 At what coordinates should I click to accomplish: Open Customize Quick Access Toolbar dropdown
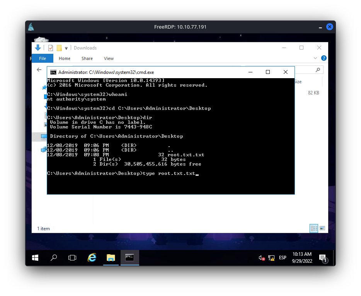click(x=66, y=48)
